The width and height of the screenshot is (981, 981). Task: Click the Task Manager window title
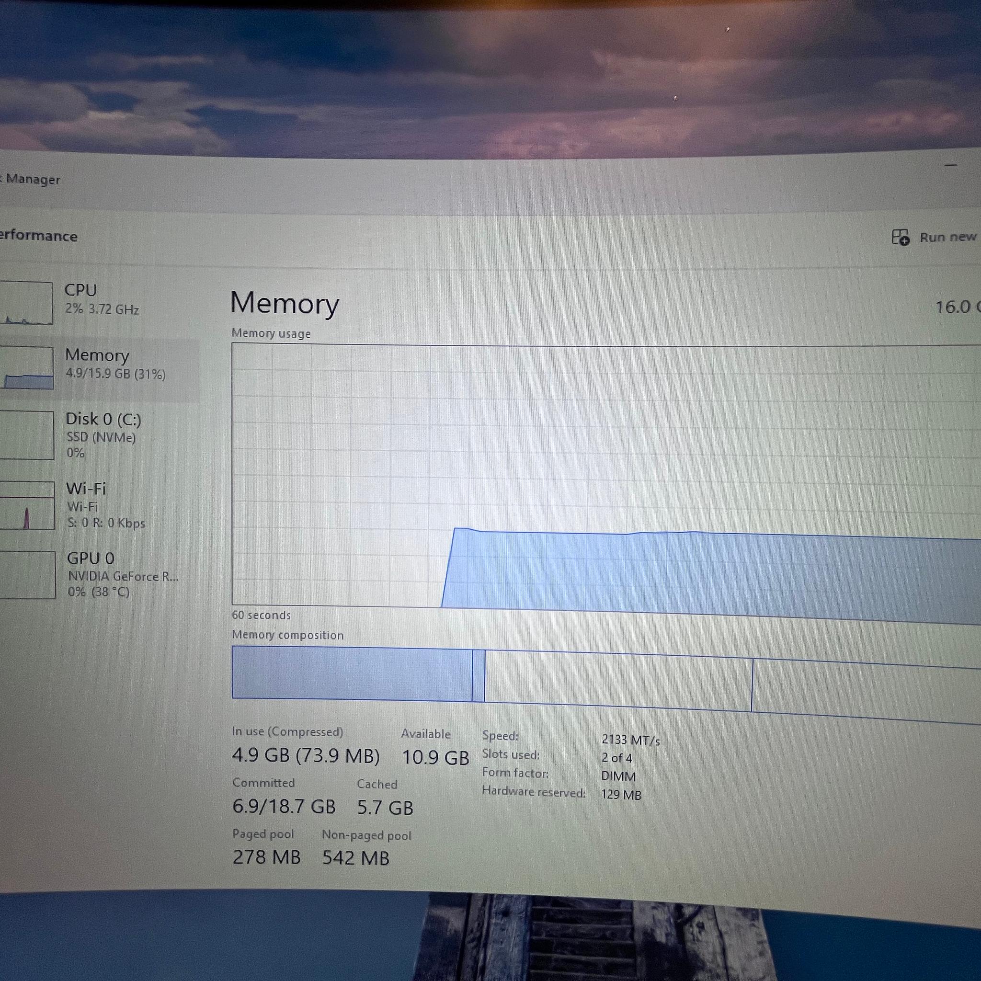click(30, 179)
